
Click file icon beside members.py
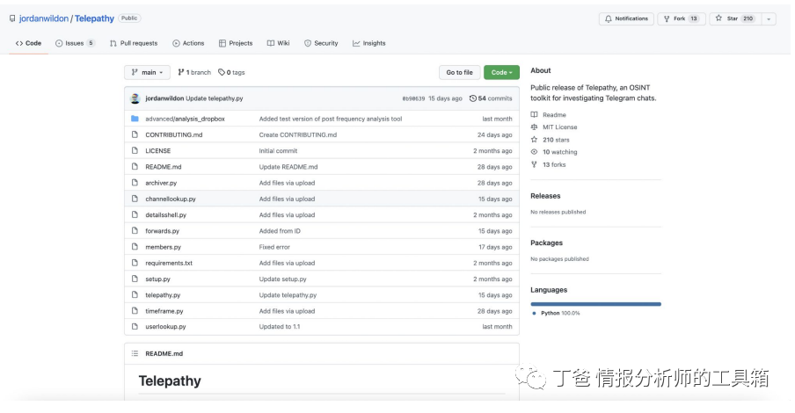135,247
